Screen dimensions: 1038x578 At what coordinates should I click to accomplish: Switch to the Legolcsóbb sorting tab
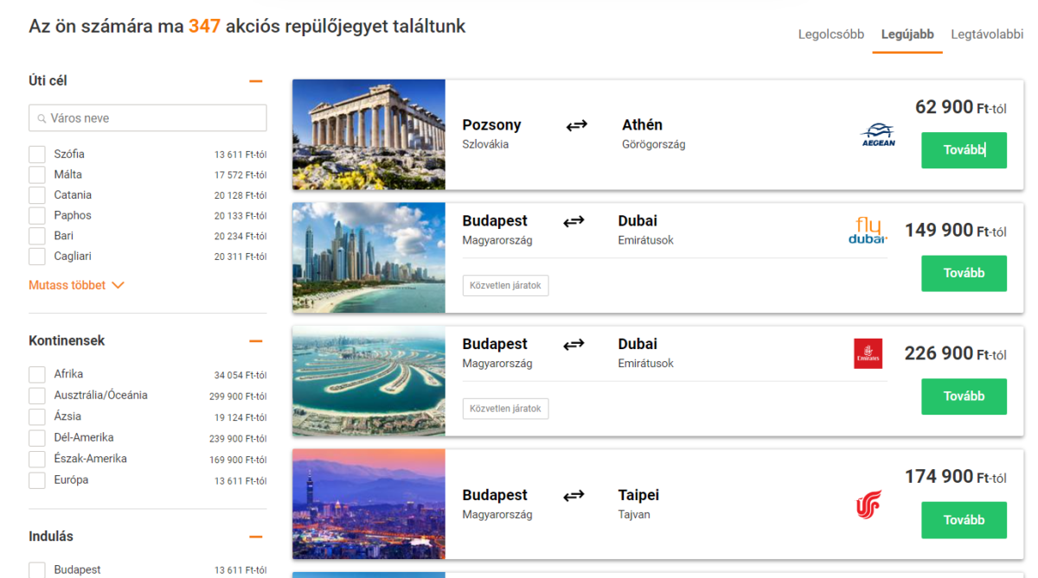pos(831,35)
